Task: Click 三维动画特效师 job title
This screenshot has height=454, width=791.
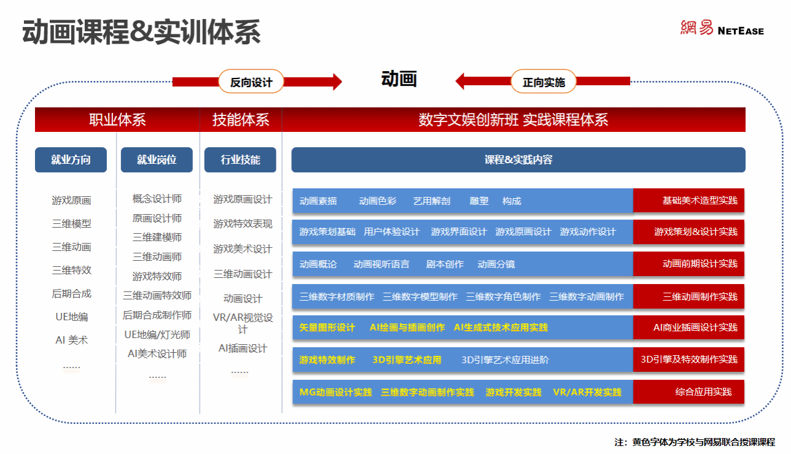Action: [x=157, y=296]
